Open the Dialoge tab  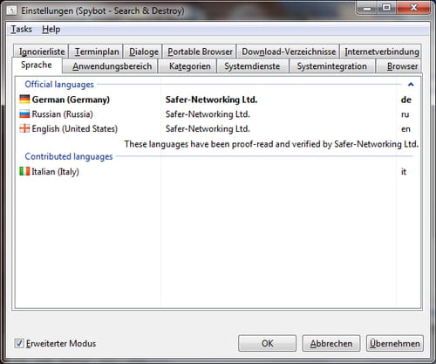(x=144, y=52)
